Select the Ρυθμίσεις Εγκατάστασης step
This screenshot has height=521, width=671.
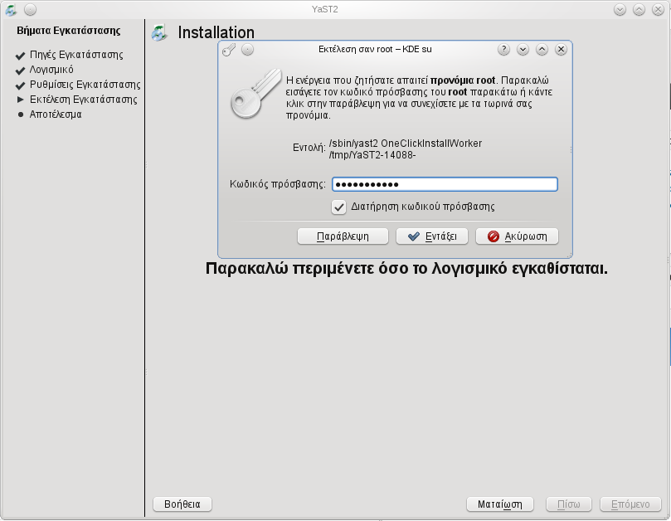click(x=85, y=85)
